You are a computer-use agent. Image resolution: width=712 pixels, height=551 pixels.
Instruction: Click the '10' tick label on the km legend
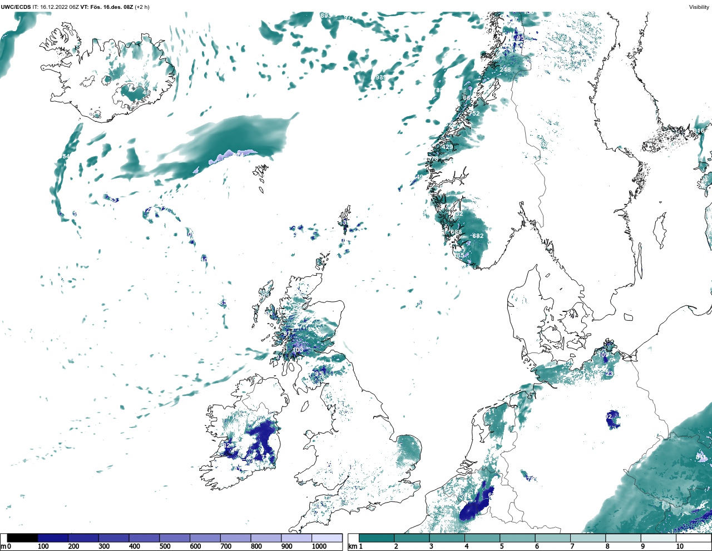(x=680, y=547)
